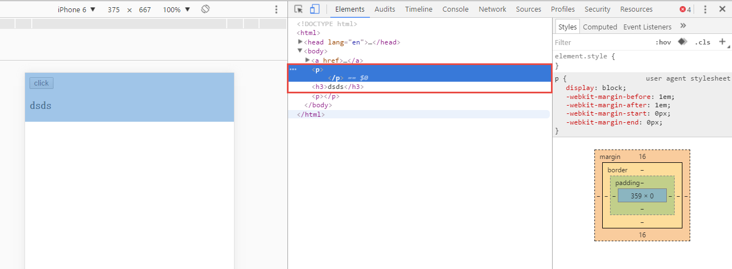The width and height of the screenshot is (732, 269).
Task: Expand the head element node
Action: (x=300, y=42)
